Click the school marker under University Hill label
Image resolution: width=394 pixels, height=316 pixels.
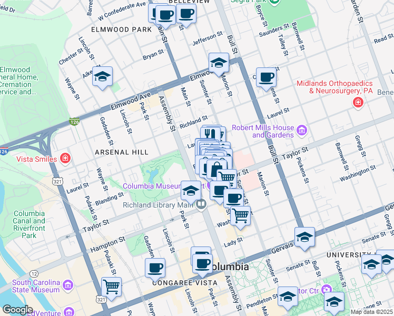tap(371, 266)
